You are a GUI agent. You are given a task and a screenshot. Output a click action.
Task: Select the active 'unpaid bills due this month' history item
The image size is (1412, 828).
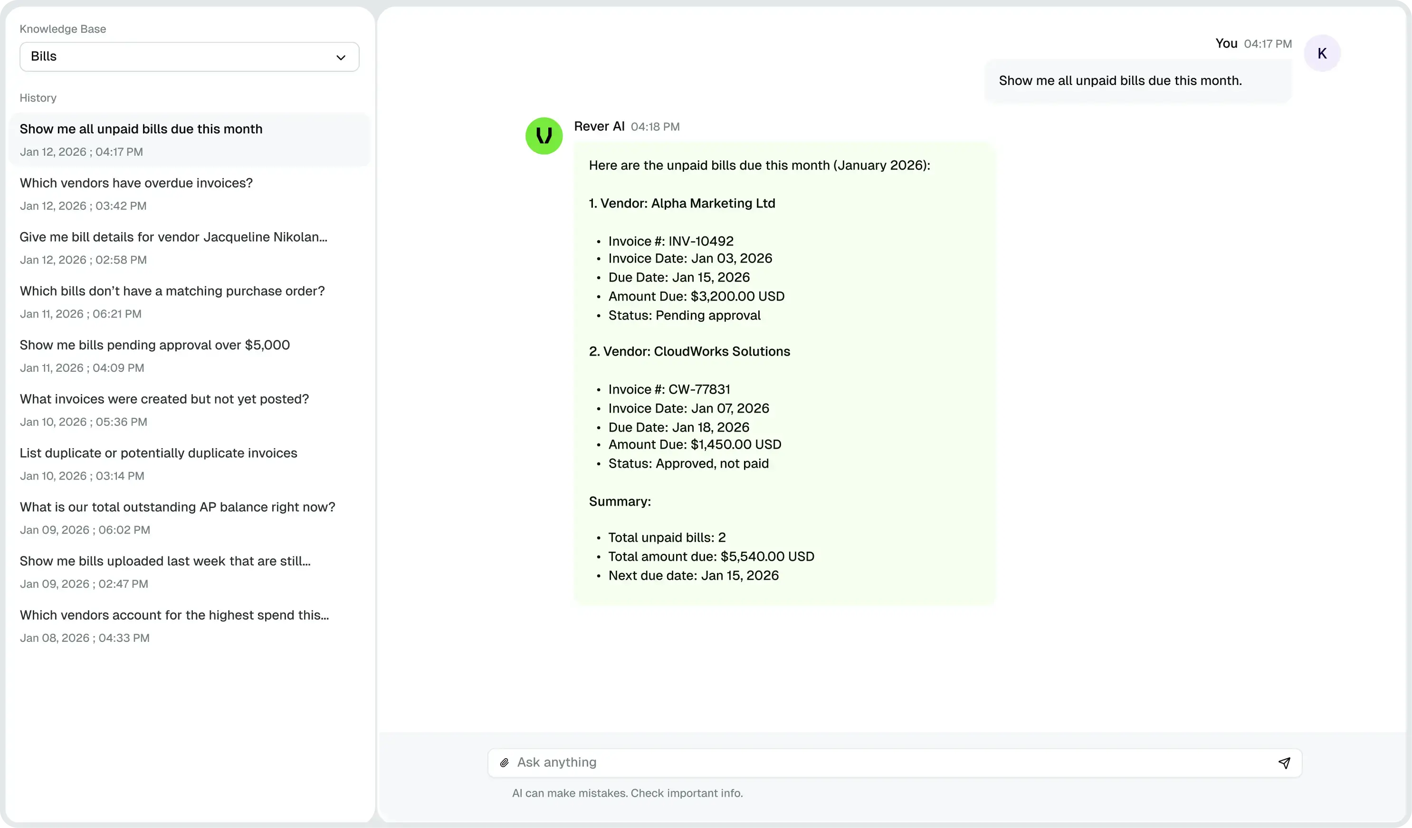141,129
